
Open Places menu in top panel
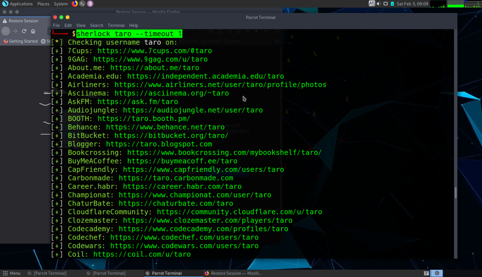(x=43, y=4)
